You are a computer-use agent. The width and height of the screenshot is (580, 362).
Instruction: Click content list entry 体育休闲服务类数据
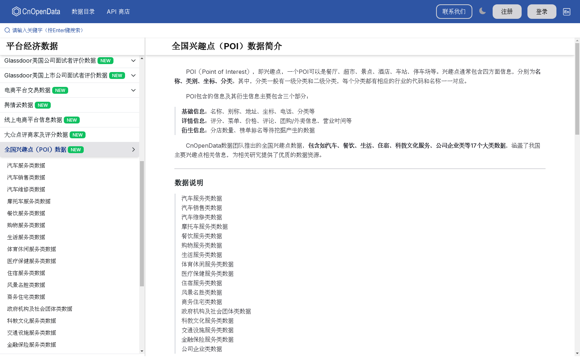[x=208, y=264]
